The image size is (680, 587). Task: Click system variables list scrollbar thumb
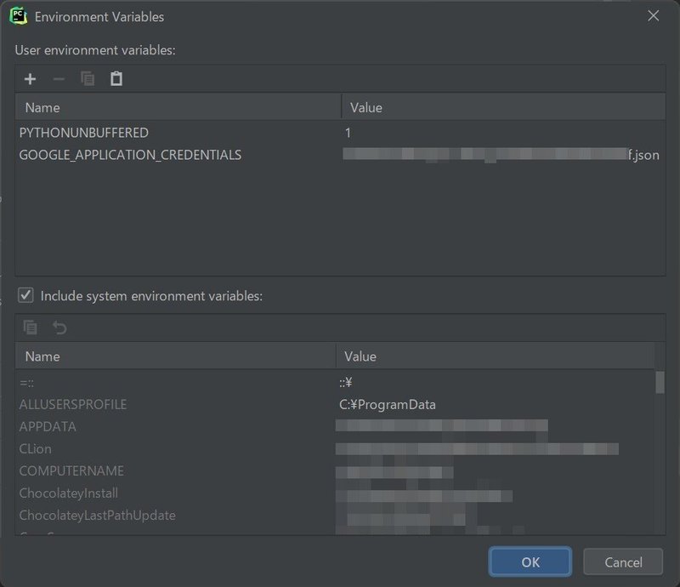(x=660, y=382)
